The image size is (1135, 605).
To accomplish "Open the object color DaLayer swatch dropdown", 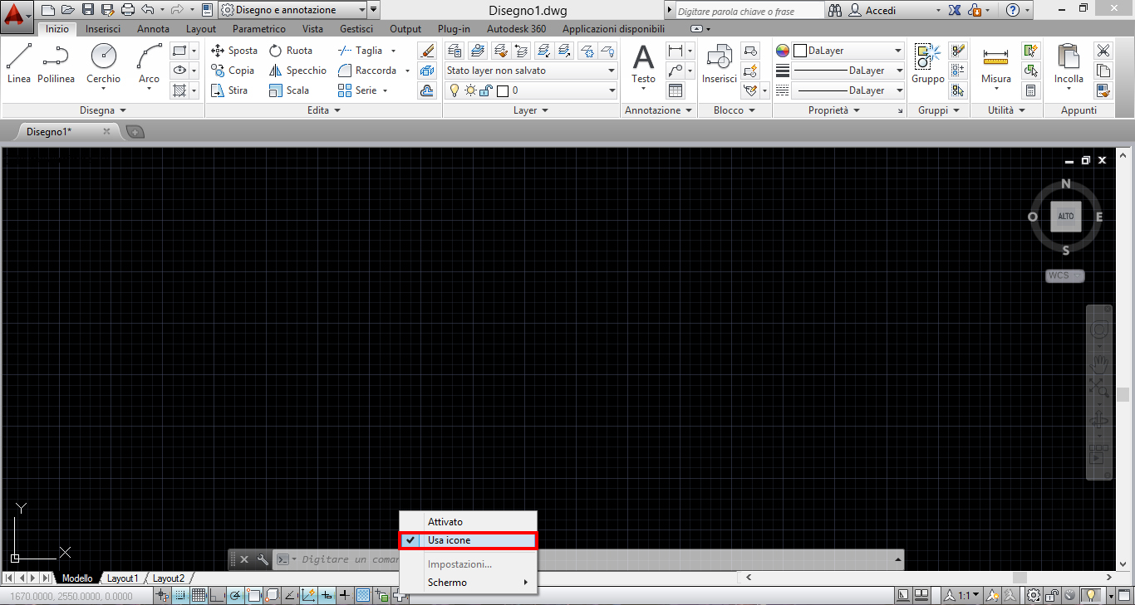I will tap(848, 51).
